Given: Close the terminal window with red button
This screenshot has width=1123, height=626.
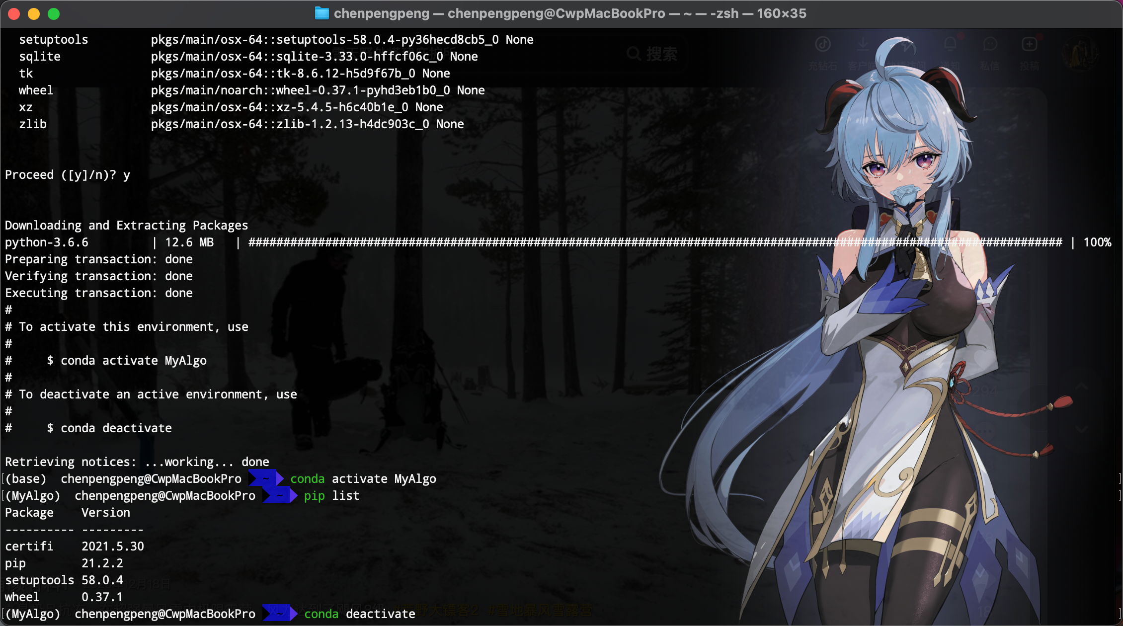Looking at the screenshot, I should tap(14, 14).
